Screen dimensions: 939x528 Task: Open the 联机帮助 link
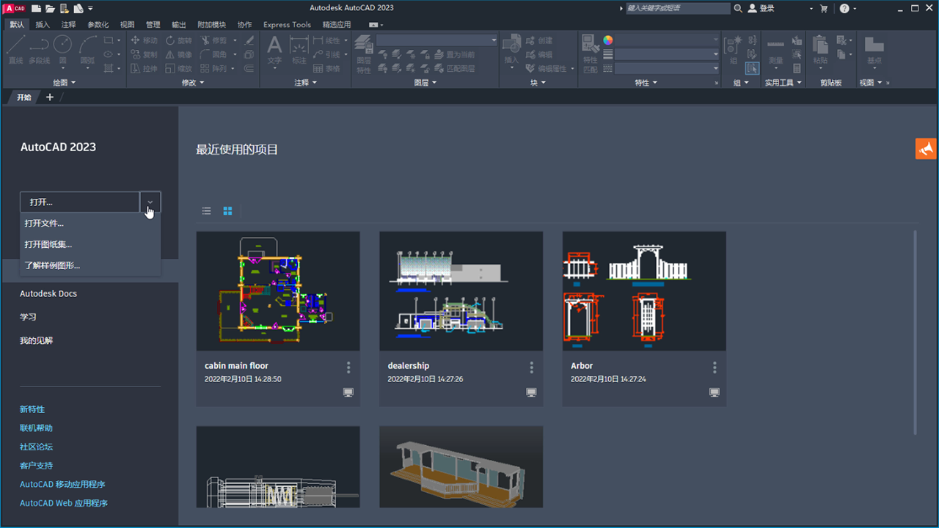point(36,428)
